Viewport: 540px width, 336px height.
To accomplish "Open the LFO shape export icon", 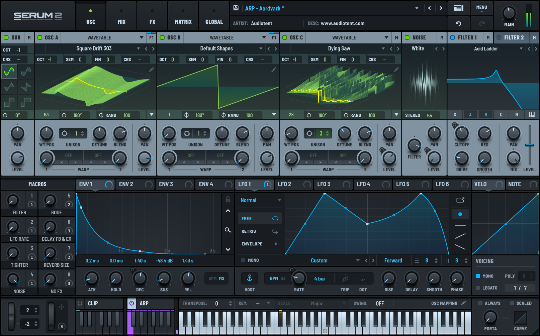I will [x=460, y=200].
